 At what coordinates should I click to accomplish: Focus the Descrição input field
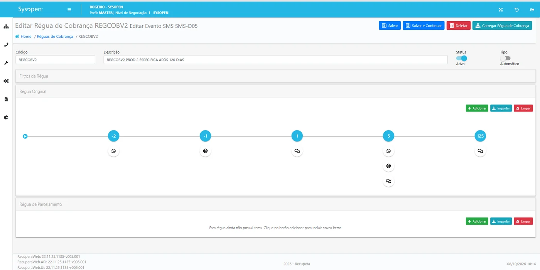(x=275, y=60)
